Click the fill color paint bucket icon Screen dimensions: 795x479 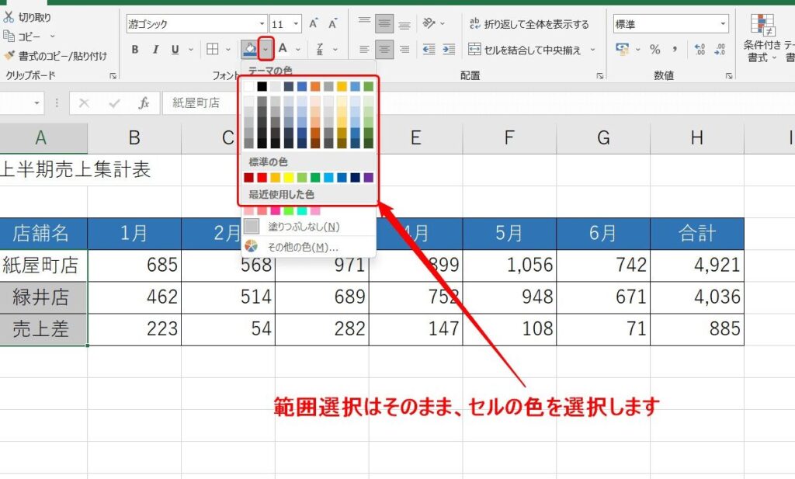[x=250, y=50]
